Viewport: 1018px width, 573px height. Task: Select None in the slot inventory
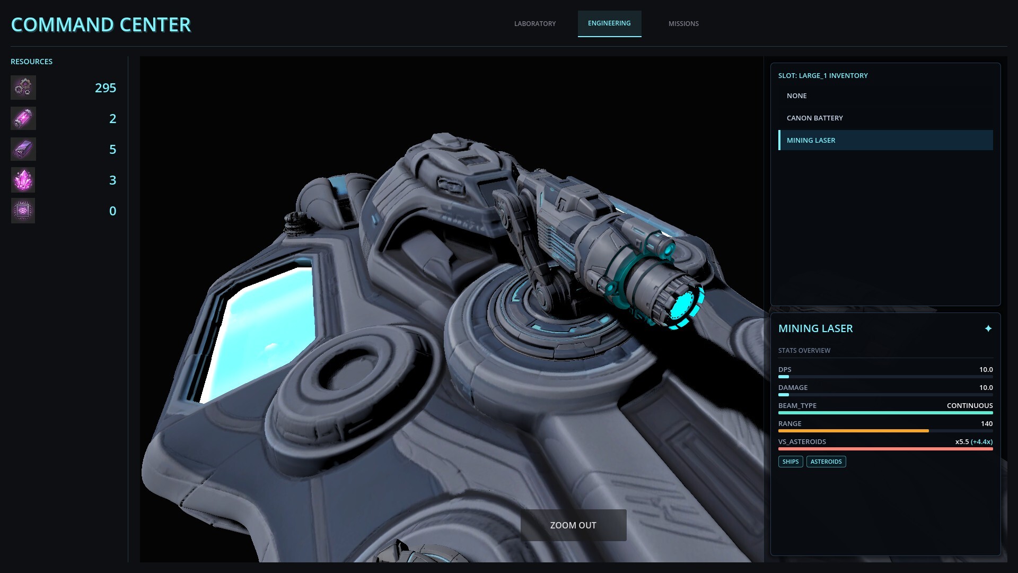[885, 95]
